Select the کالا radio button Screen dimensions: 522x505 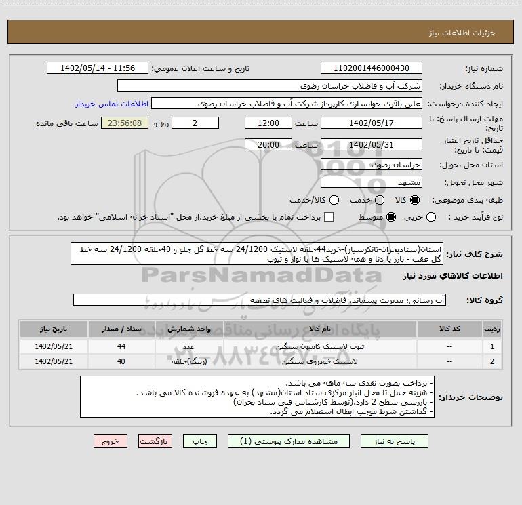point(415,200)
